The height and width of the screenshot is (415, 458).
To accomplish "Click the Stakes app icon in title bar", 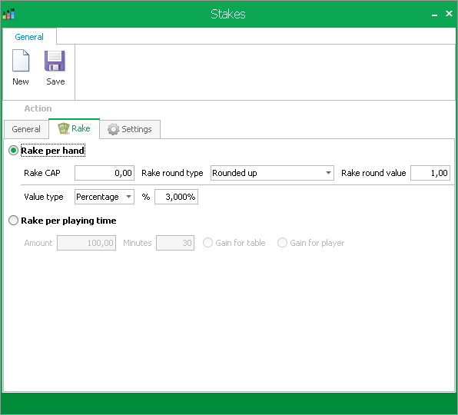I will (x=8, y=14).
